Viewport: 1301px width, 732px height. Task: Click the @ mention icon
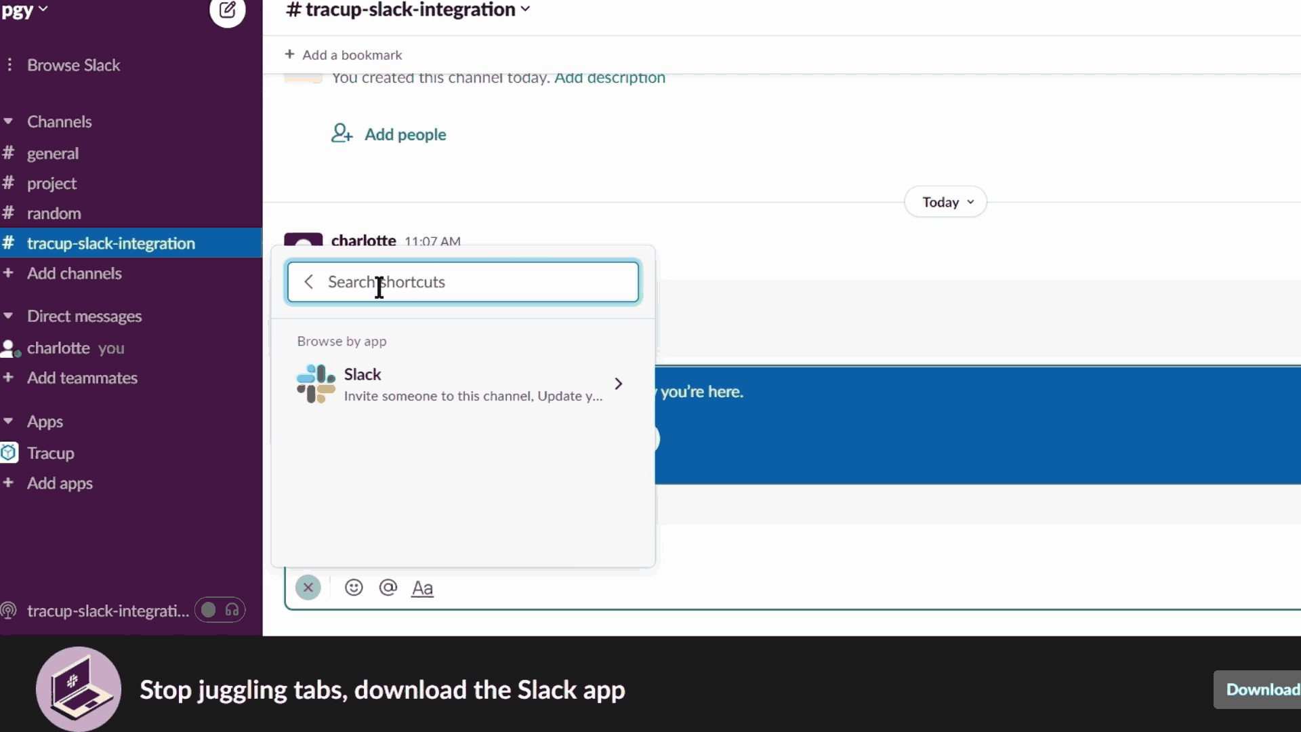click(388, 587)
